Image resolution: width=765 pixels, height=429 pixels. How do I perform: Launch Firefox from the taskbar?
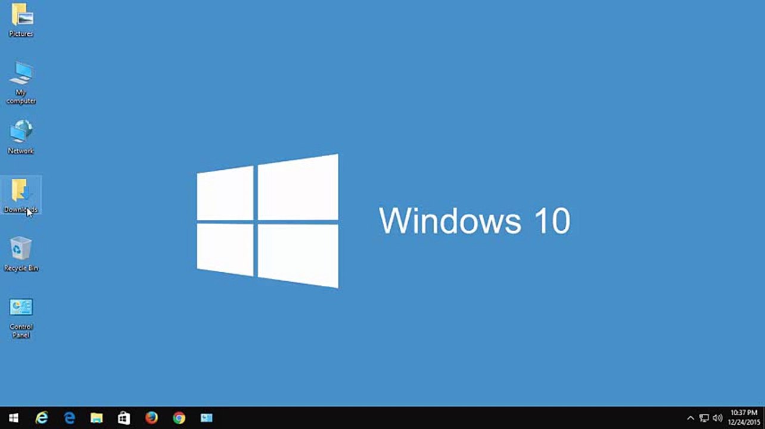pos(151,418)
